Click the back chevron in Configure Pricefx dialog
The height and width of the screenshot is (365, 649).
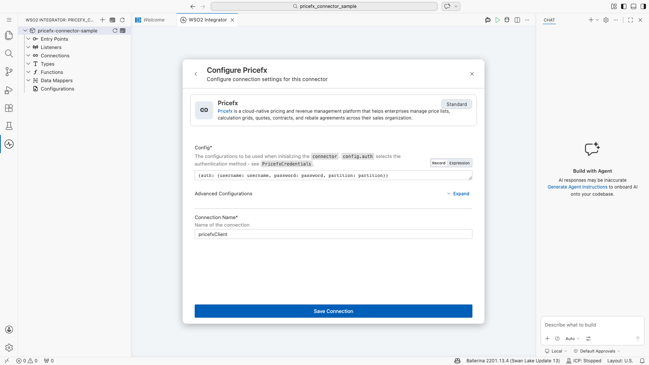pyautogui.click(x=196, y=74)
